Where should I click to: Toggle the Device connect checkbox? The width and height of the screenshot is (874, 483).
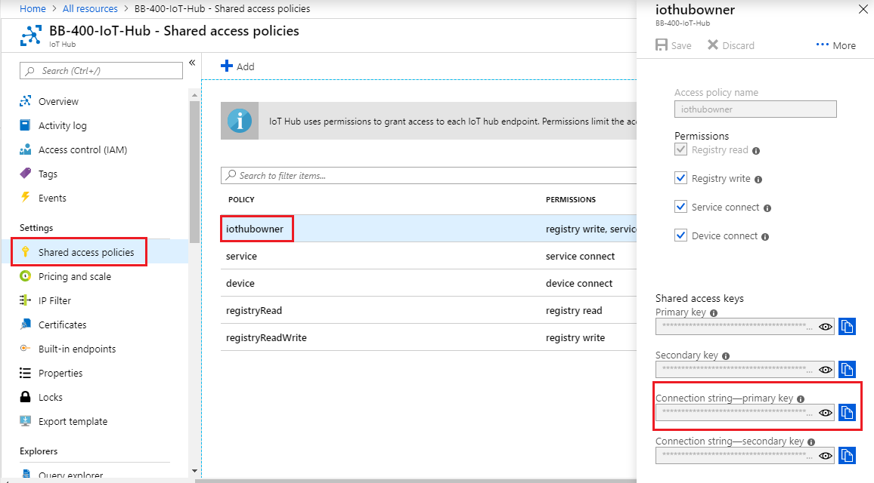tap(680, 235)
